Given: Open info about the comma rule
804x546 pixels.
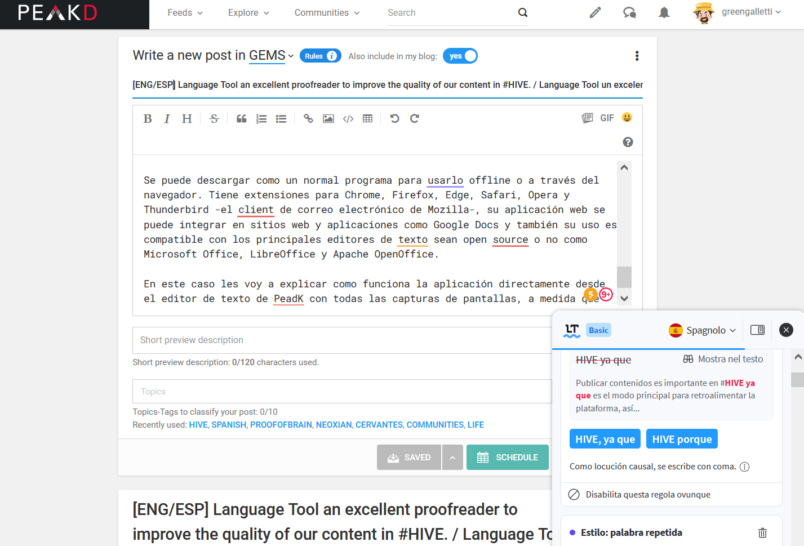Looking at the screenshot, I should (x=744, y=467).
